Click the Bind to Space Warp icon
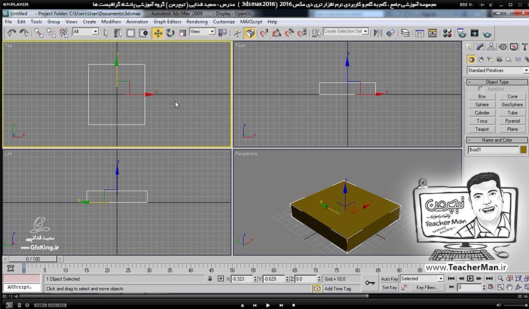 (x=63, y=33)
